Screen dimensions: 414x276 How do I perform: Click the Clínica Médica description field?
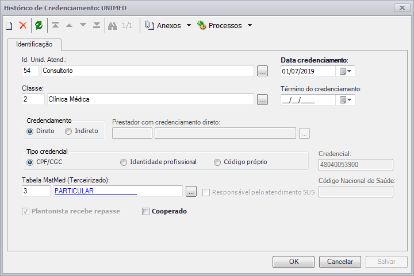(x=151, y=99)
